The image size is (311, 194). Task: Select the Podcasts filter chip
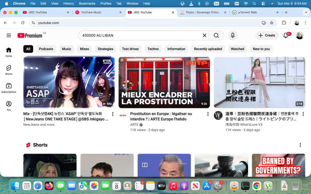tap(46, 49)
